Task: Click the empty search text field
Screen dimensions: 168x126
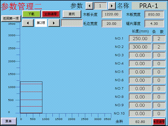Action: click(72, 23)
